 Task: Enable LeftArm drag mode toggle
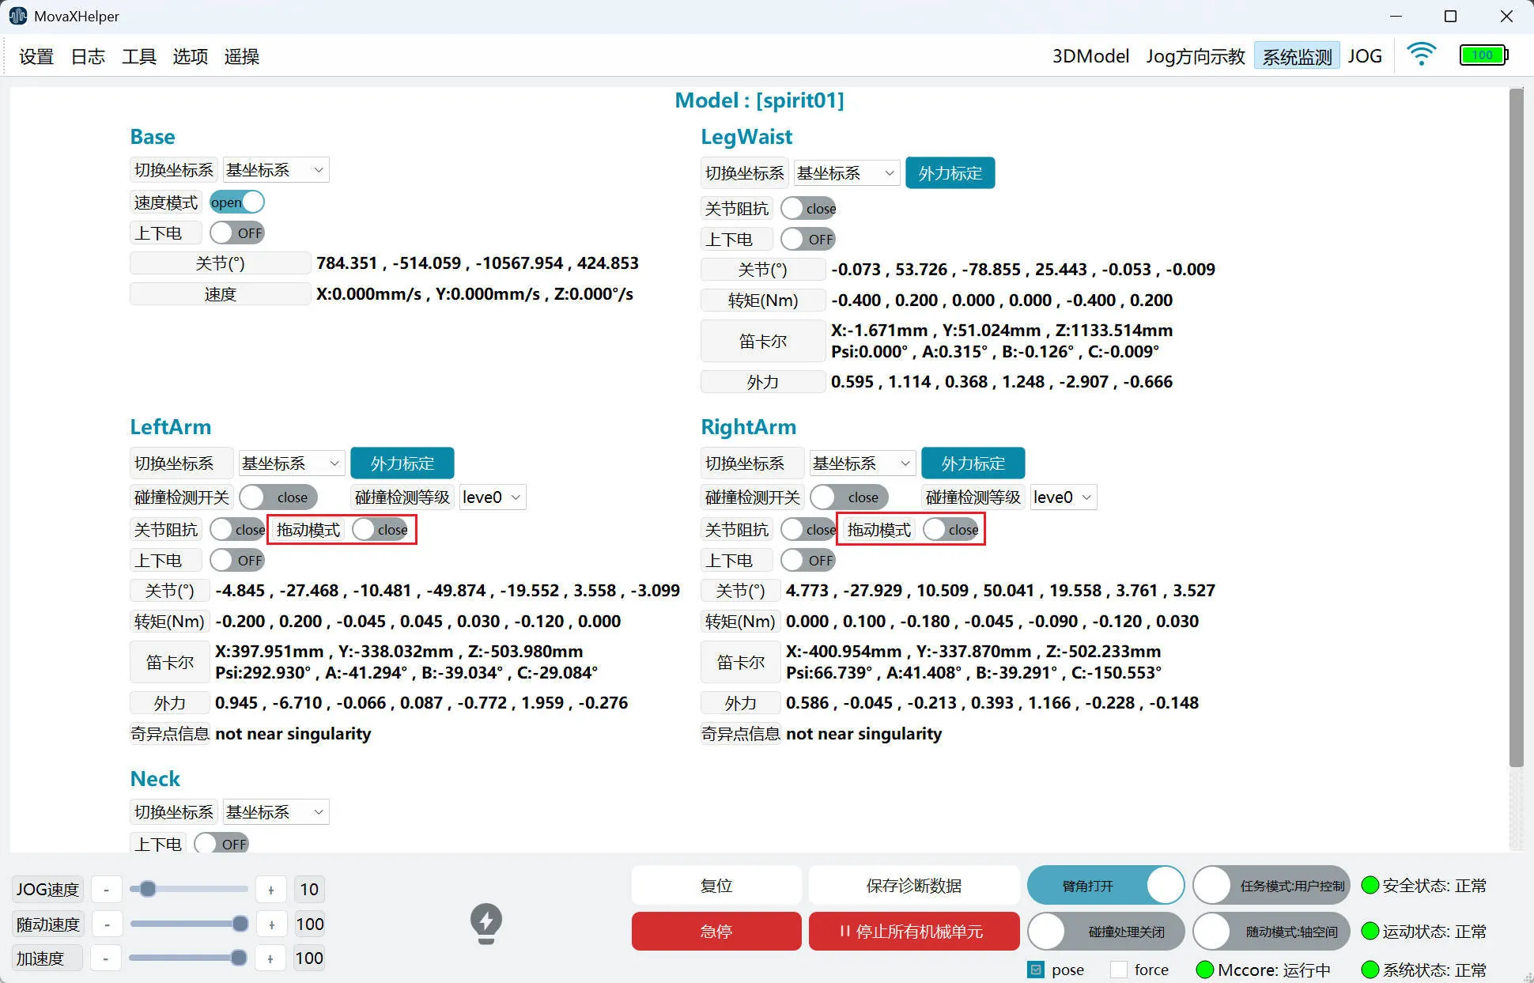click(380, 530)
